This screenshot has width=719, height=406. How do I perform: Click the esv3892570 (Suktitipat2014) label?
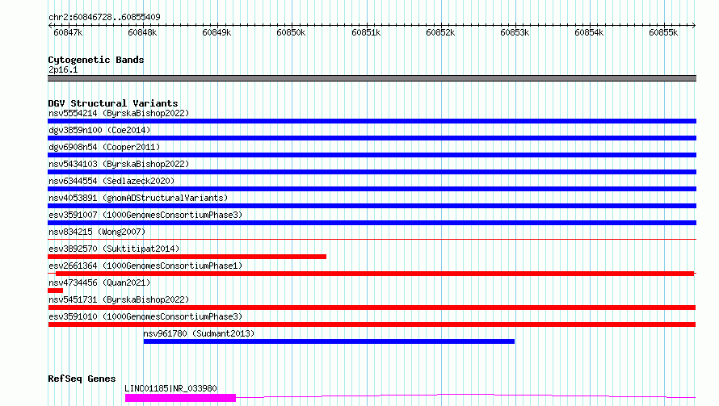click(x=114, y=249)
